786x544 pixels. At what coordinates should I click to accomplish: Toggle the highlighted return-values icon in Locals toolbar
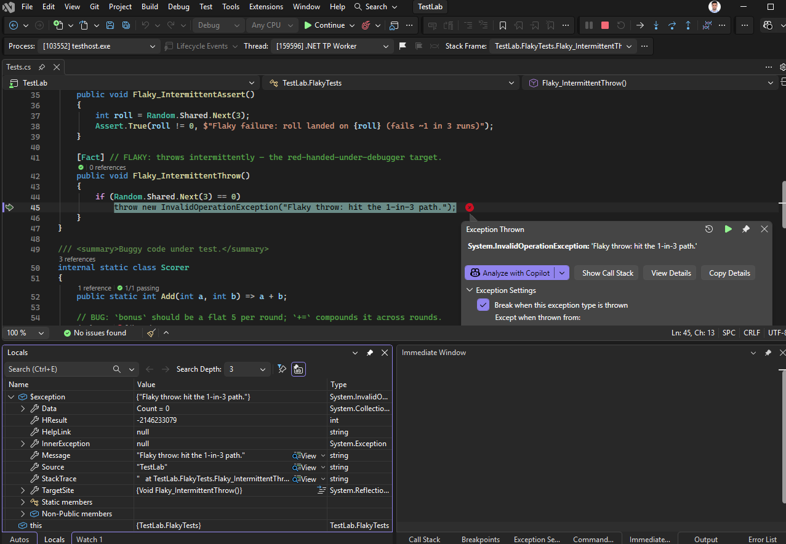click(299, 369)
